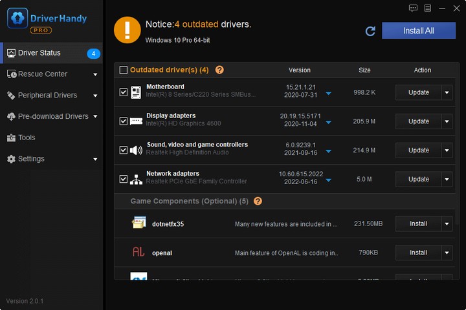This screenshot has height=310, width=466.
Task: Toggle the select-all Outdated drivers checkbox
Action: pyautogui.click(x=124, y=70)
